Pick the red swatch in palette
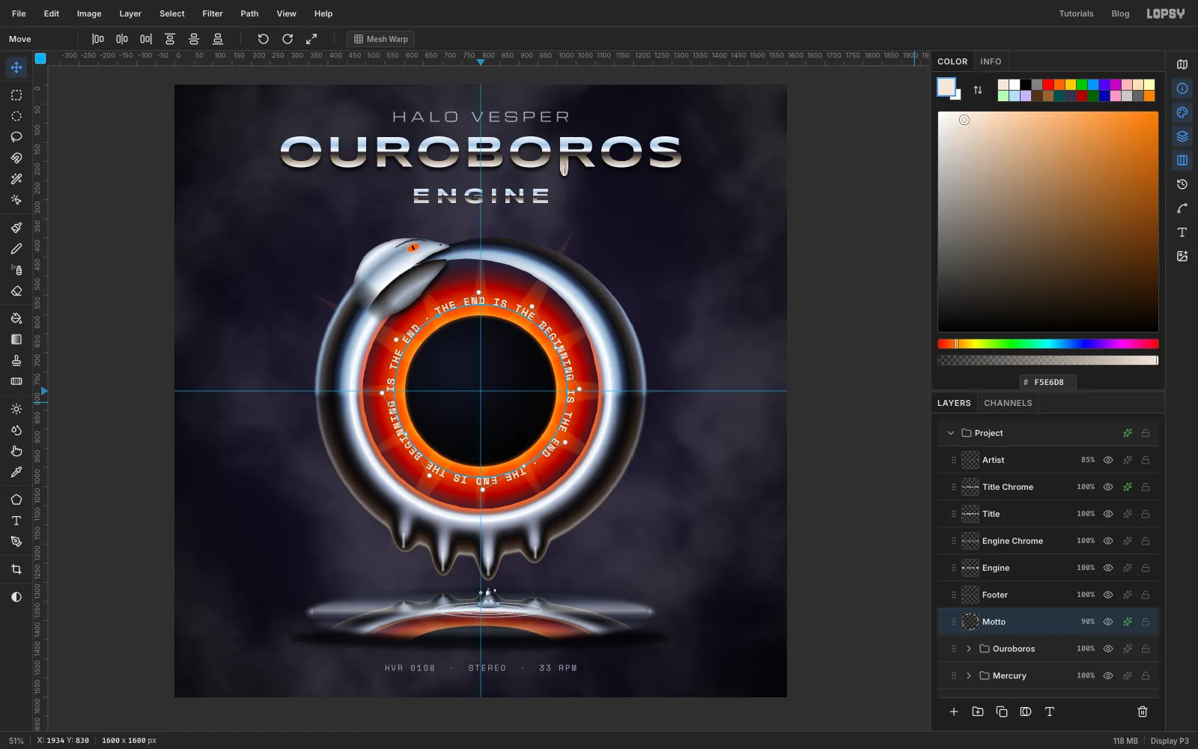Image resolution: width=1198 pixels, height=749 pixels. [x=1048, y=85]
